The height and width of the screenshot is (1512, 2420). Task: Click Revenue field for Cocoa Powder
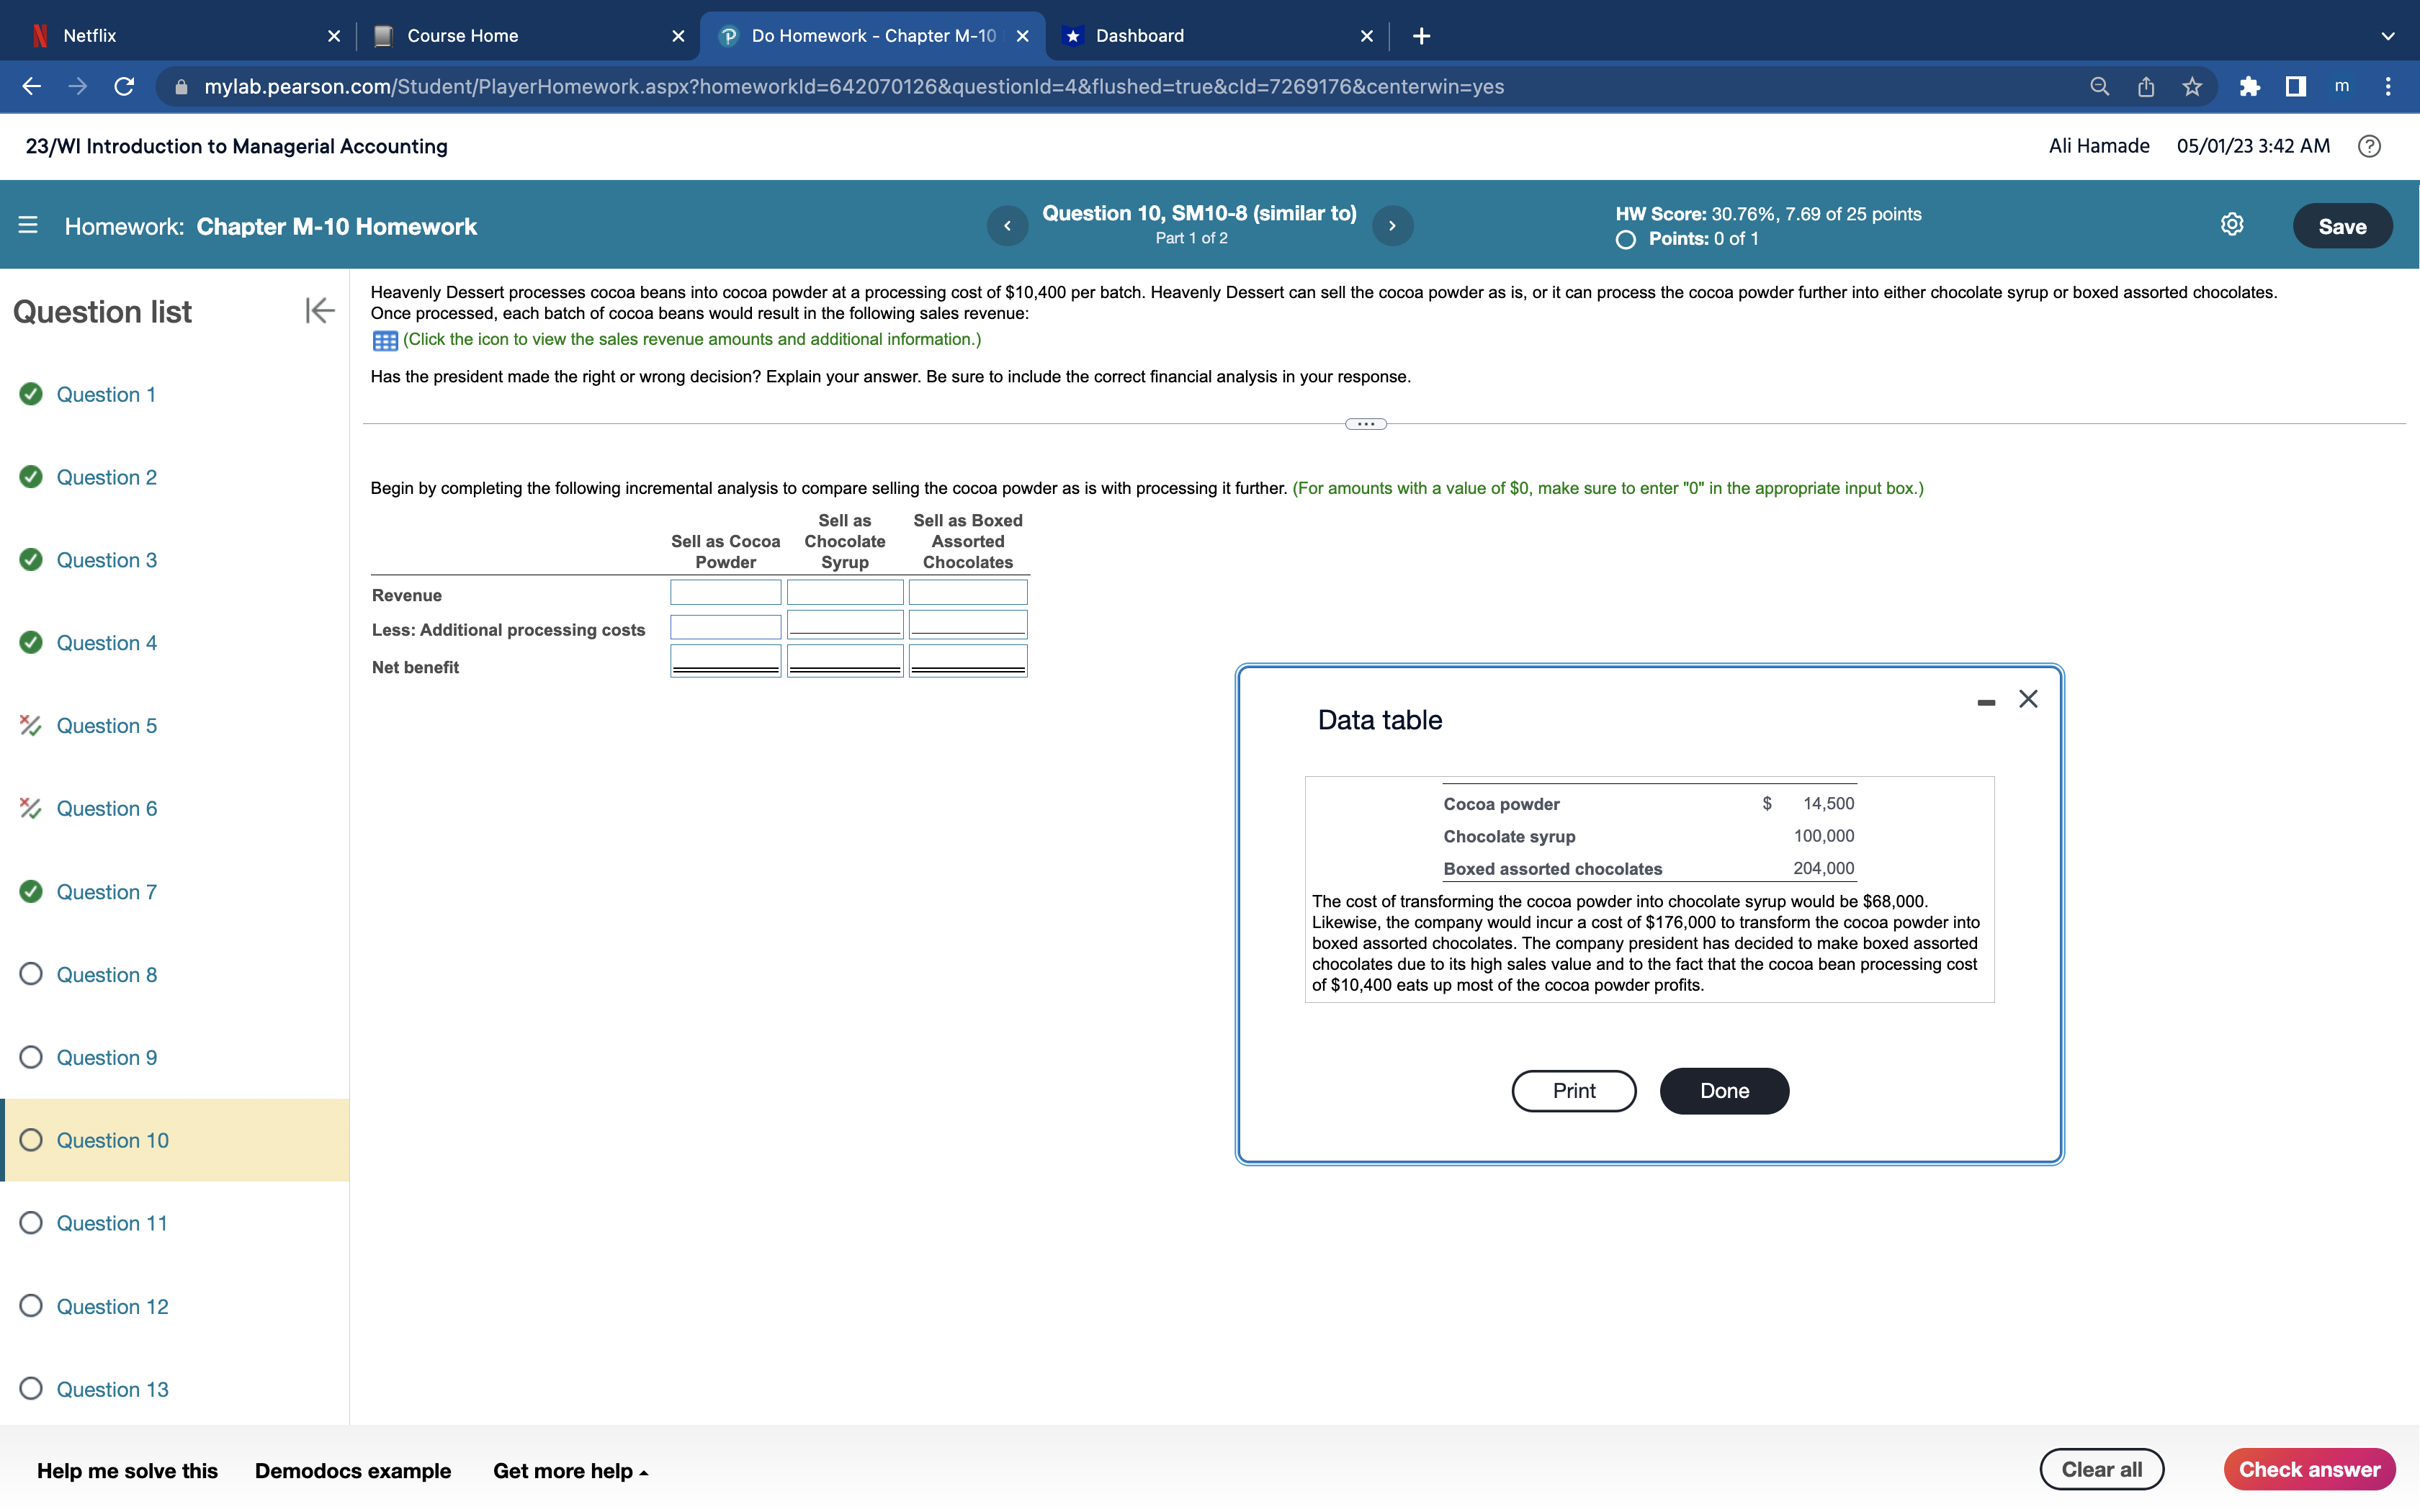pos(725,593)
